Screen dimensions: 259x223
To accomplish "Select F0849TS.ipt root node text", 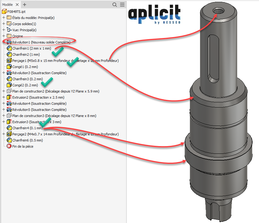I will pyautogui.click(x=16, y=12).
